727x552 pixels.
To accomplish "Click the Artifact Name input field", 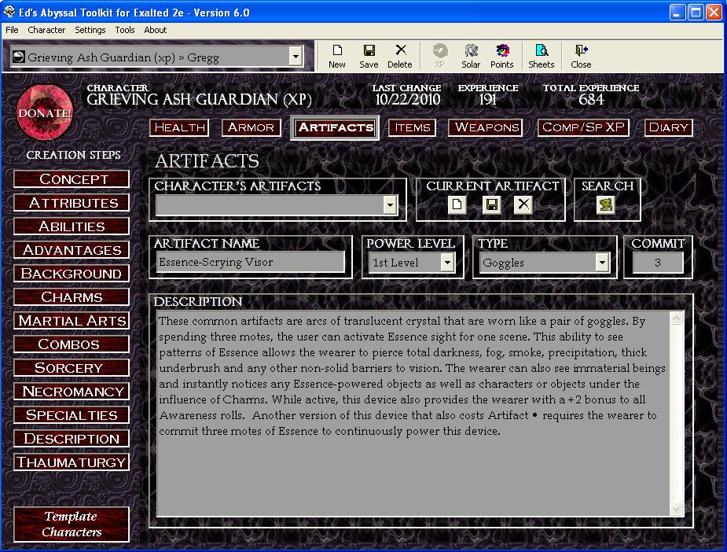I will pyautogui.click(x=251, y=263).
